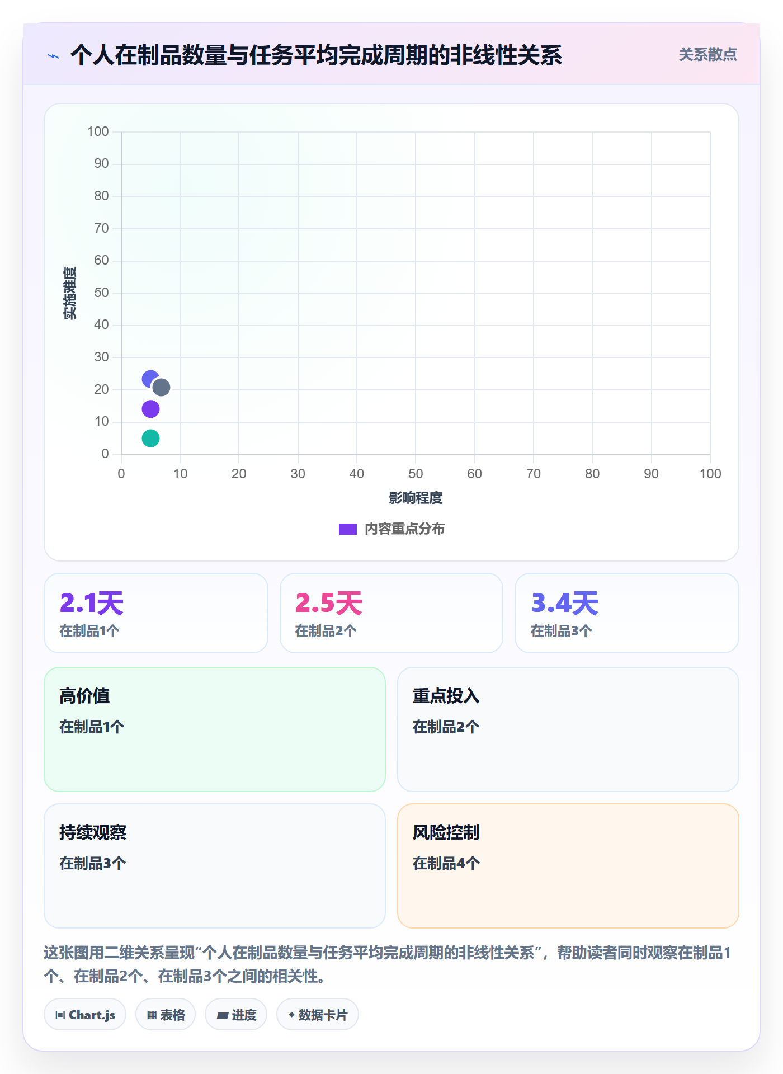Click the lightning bolt icon beside the title
Screen dimensions: 783x1074
point(53,56)
